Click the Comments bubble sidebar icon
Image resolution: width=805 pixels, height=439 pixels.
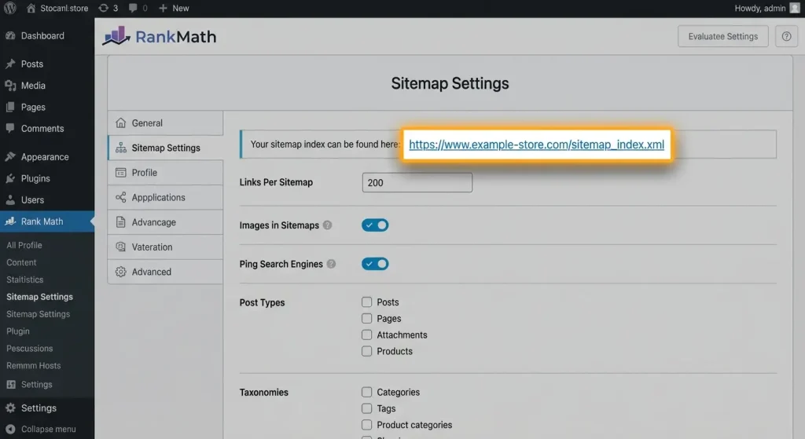tap(10, 128)
